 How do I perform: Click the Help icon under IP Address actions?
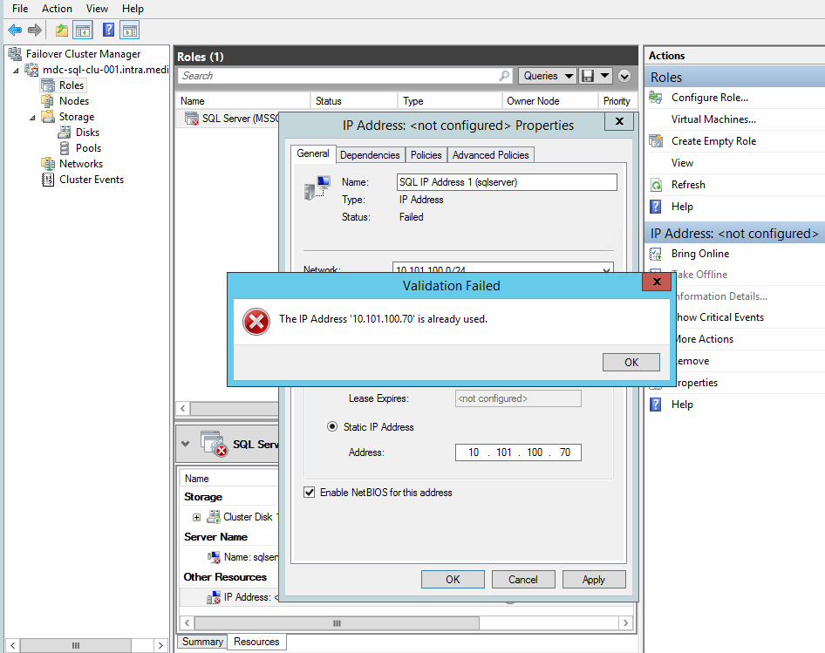pos(656,405)
